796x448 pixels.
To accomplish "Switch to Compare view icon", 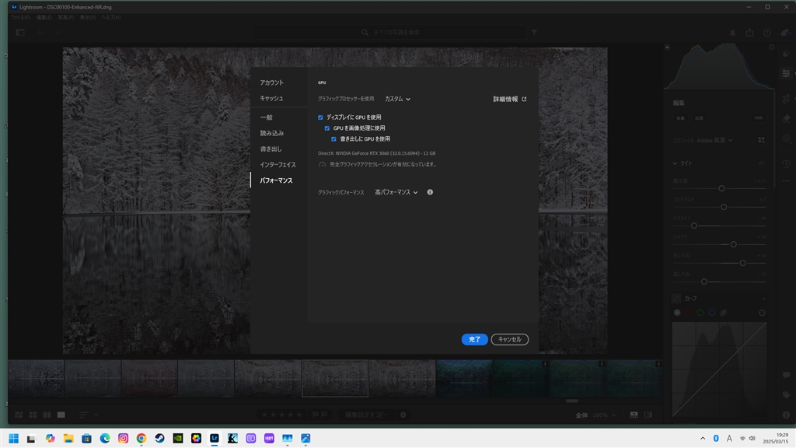I will tap(47, 415).
